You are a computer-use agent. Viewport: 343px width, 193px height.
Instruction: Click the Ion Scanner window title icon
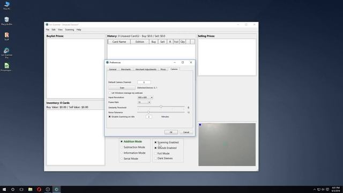47,25
